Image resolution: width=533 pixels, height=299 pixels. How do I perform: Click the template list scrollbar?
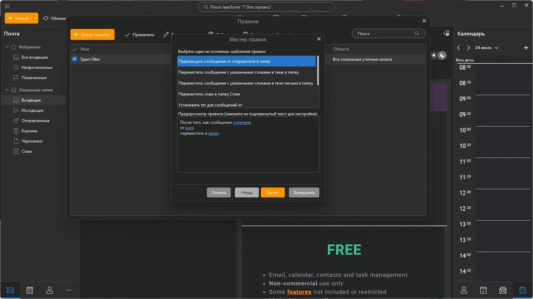[318, 71]
